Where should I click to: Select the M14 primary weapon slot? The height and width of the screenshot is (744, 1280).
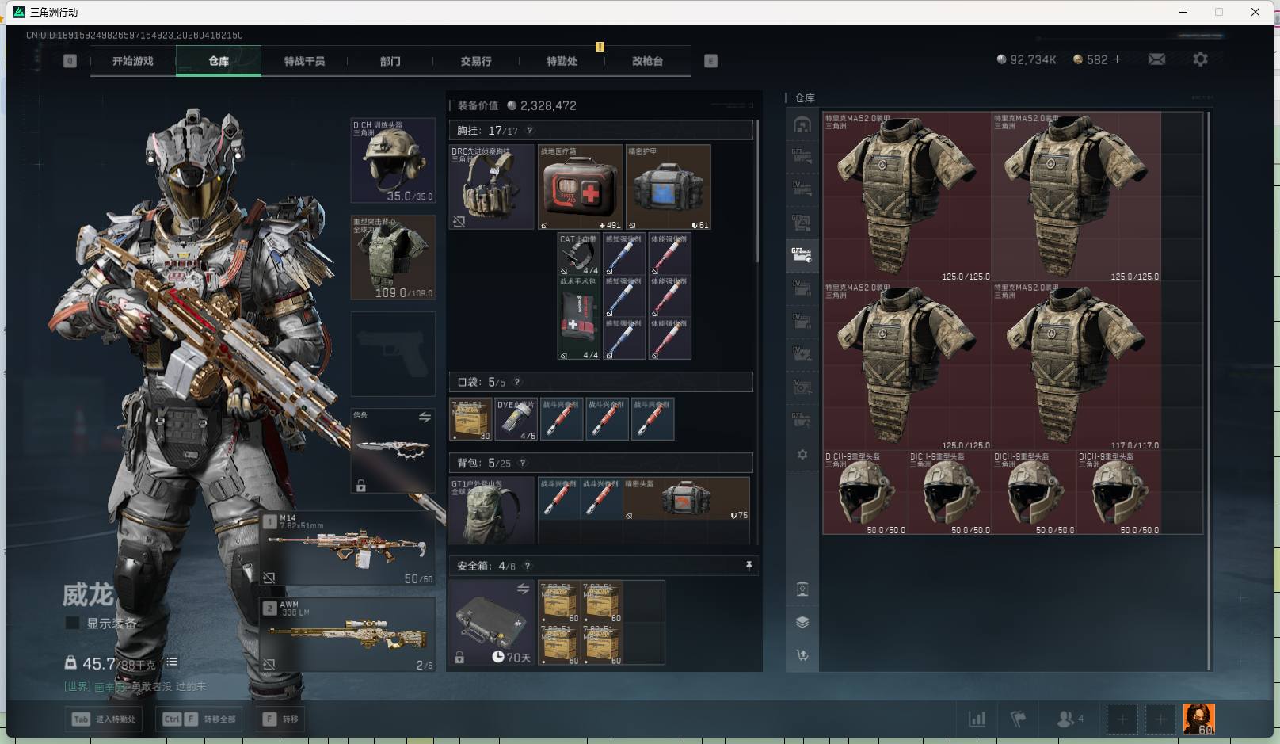pyautogui.click(x=348, y=548)
